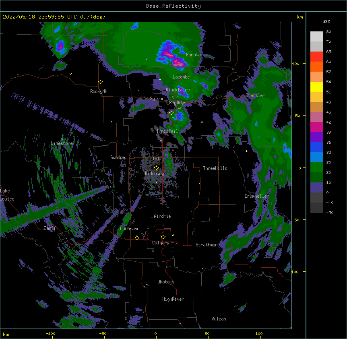Click the Strathmore label
Screen dimensions: 347x339
point(208,245)
